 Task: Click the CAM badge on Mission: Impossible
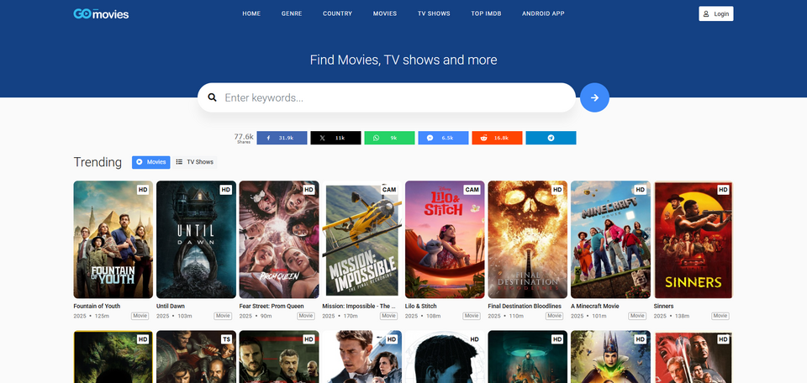(x=389, y=190)
